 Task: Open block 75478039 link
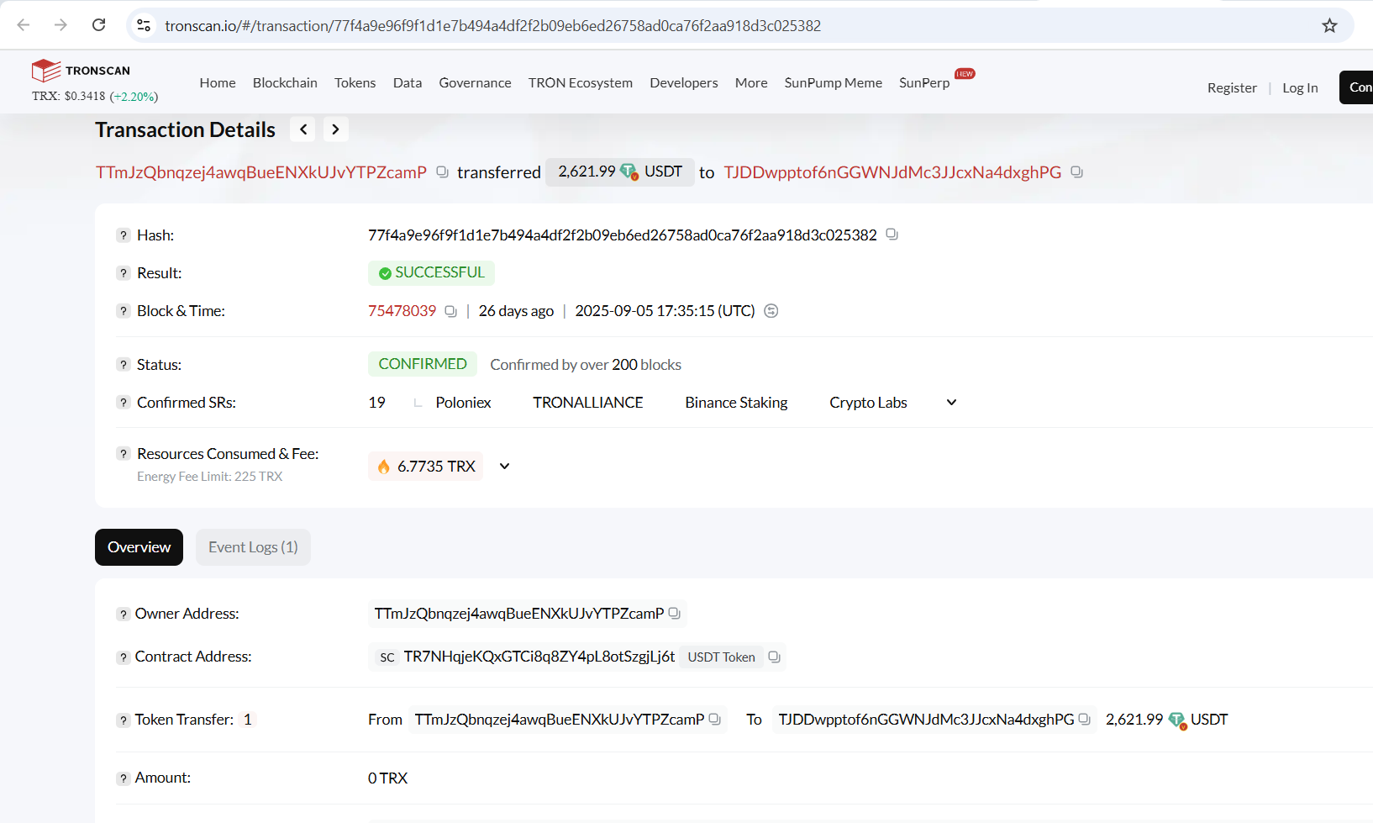click(402, 311)
